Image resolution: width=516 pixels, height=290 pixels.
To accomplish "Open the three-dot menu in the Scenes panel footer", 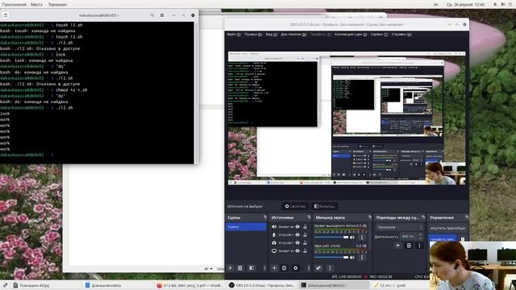I will coord(264,268).
